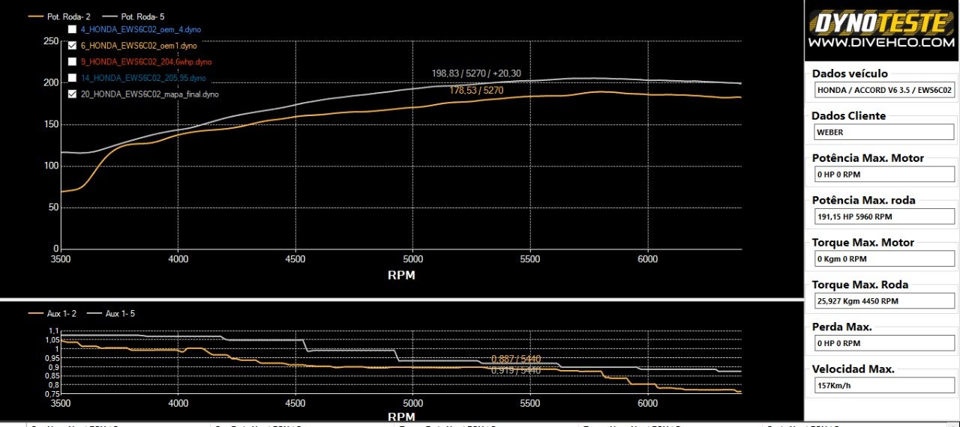Click the DYNOTESTE logo

tap(882, 22)
